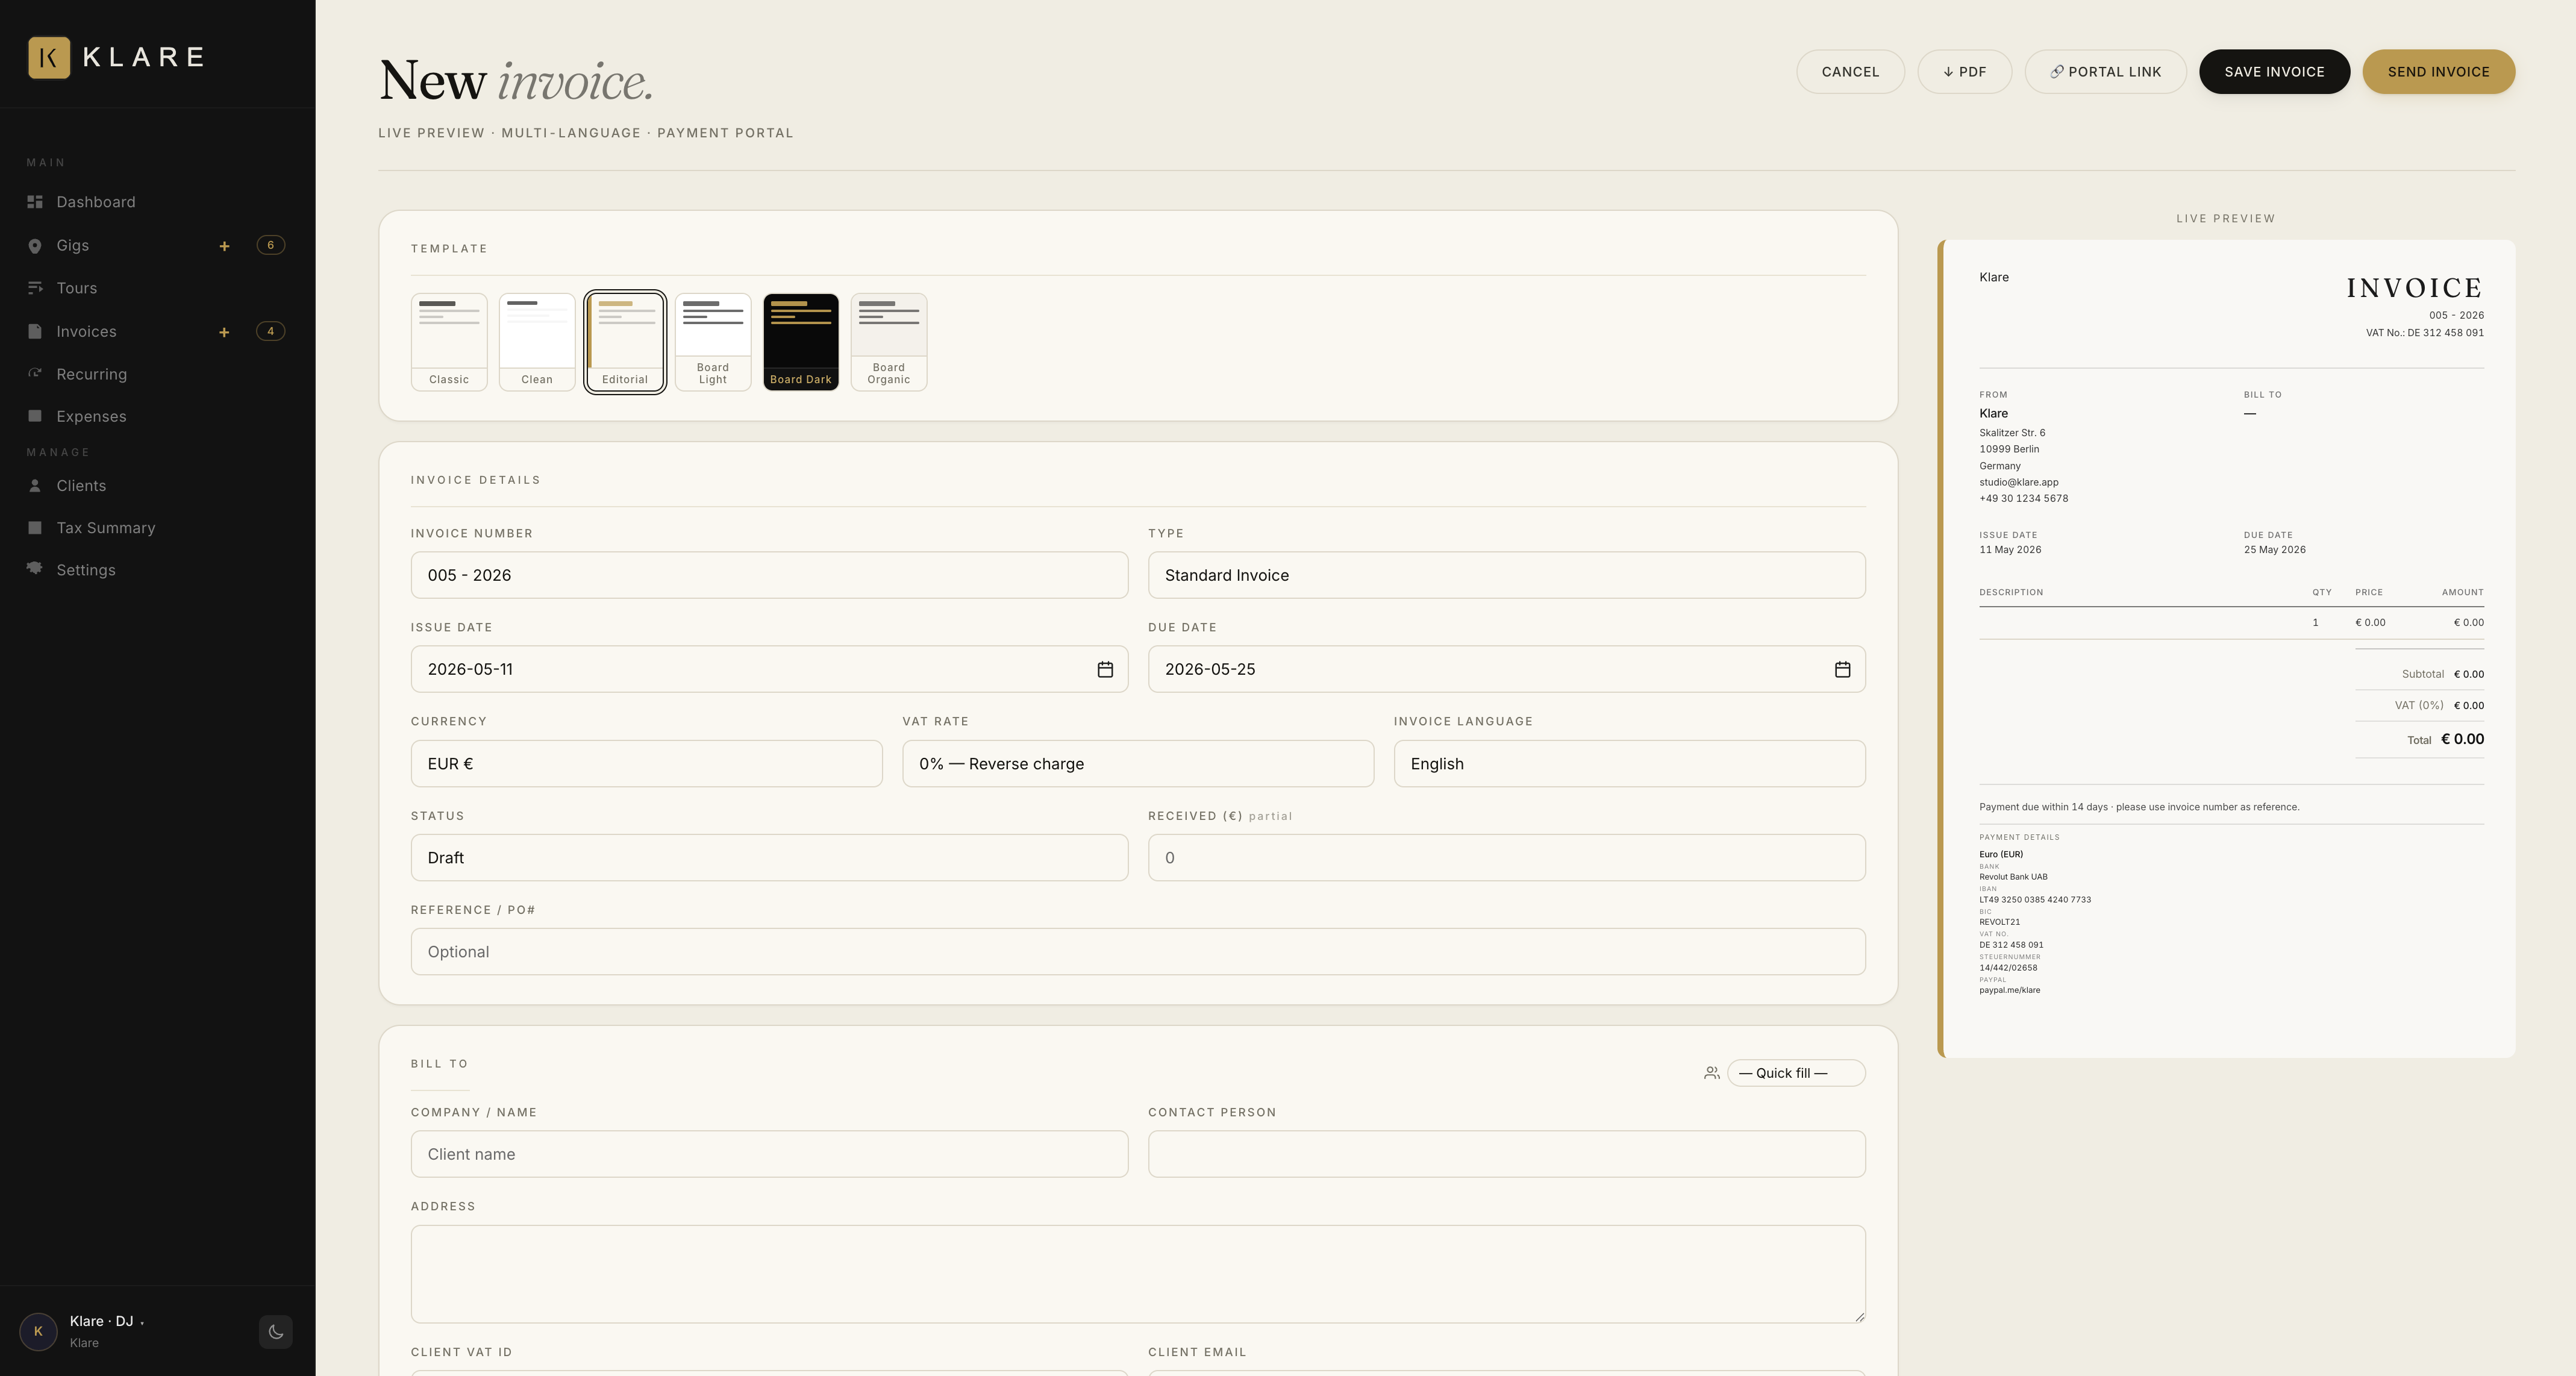Click the Tax Summary icon
The width and height of the screenshot is (2576, 1376).
tap(35, 527)
